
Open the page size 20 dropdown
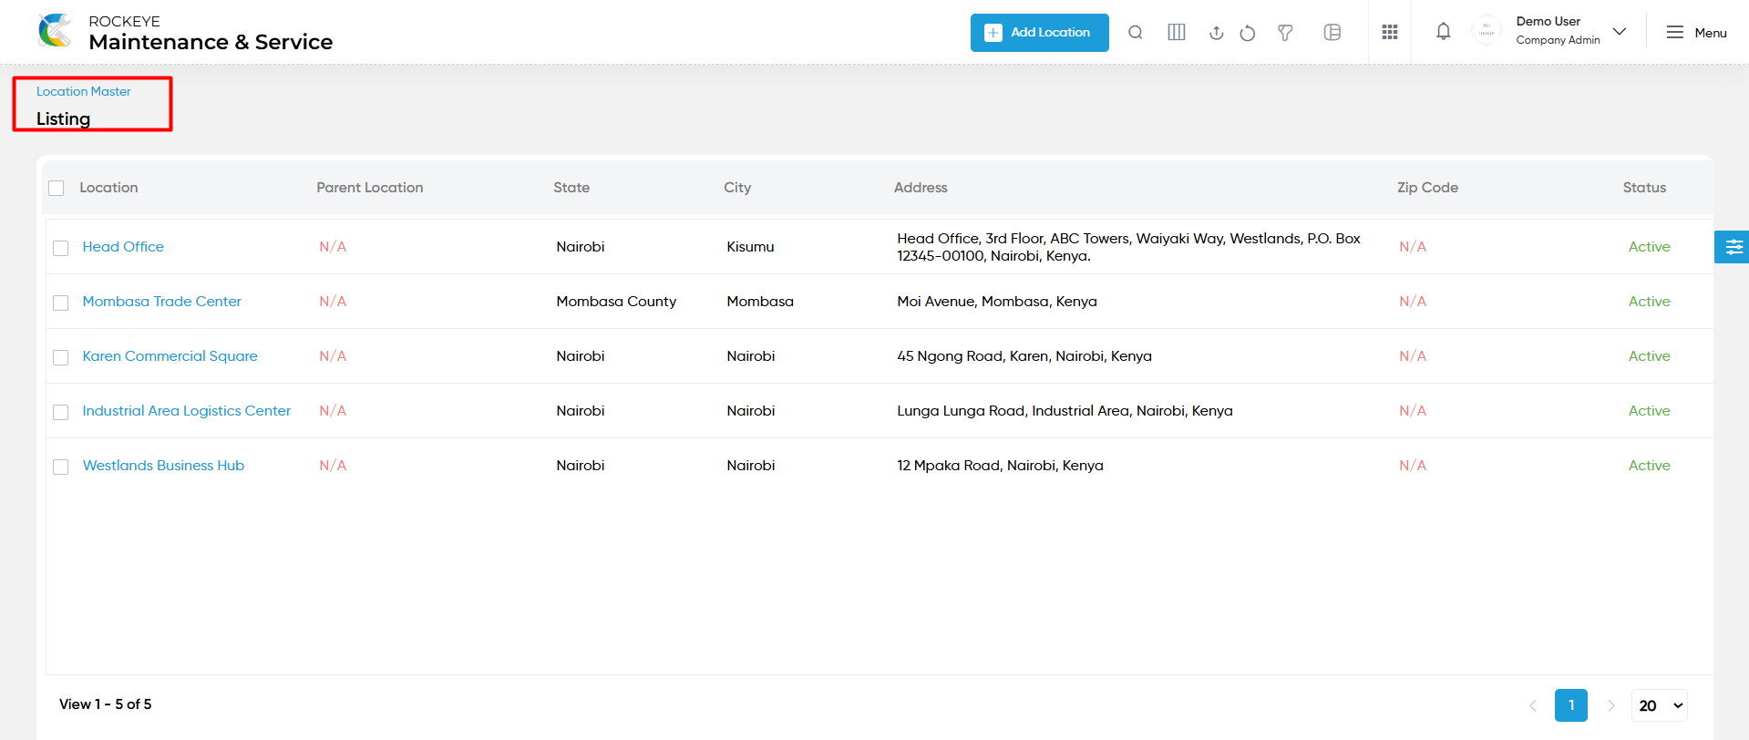(x=1660, y=705)
